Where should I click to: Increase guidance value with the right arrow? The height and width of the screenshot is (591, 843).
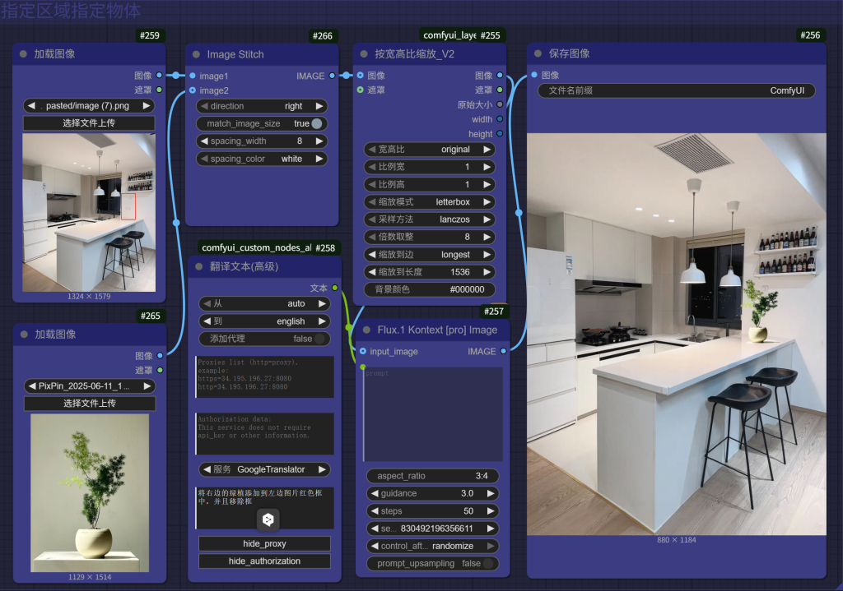491,493
